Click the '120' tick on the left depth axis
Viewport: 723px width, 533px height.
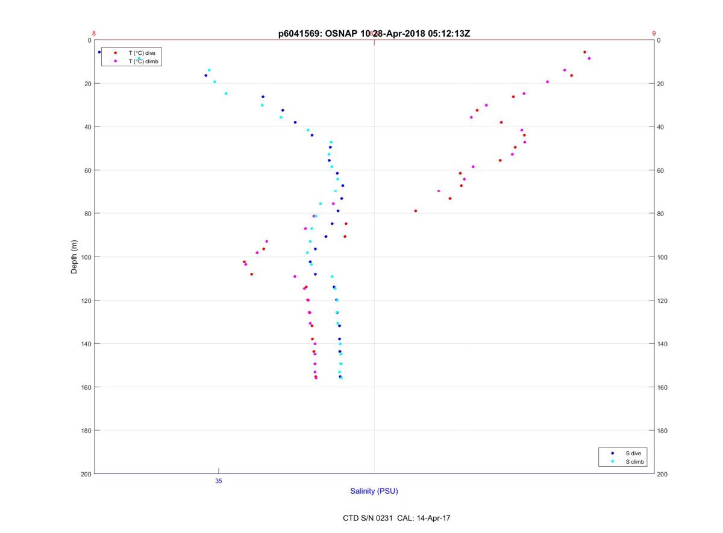click(86, 301)
